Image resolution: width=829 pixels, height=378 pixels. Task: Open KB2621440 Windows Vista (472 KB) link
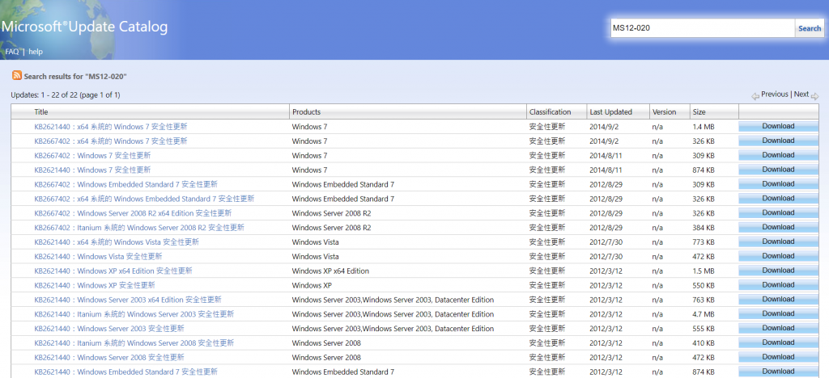pos(98,256)
